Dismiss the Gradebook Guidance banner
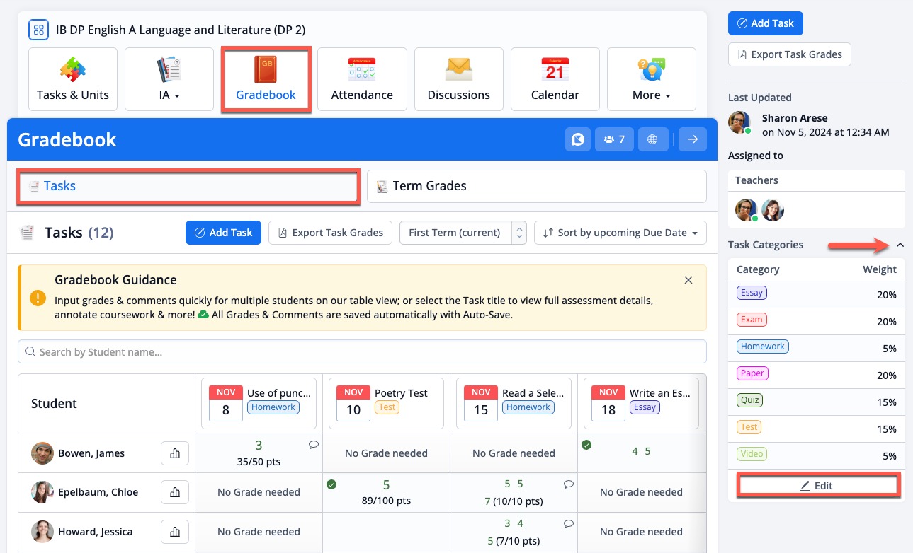 (x=688, y=280)
